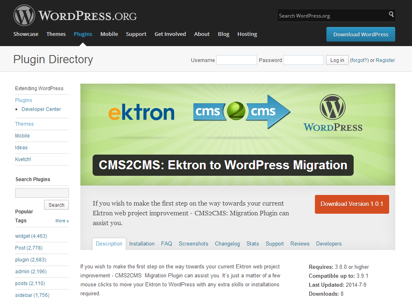Click Download Version 1.0.1 button
The image size is (412, 301).
(x=352, y=204)
